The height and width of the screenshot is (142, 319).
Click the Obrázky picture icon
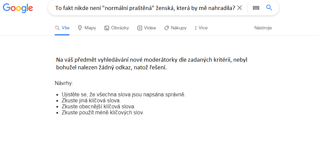coord(107,28)
